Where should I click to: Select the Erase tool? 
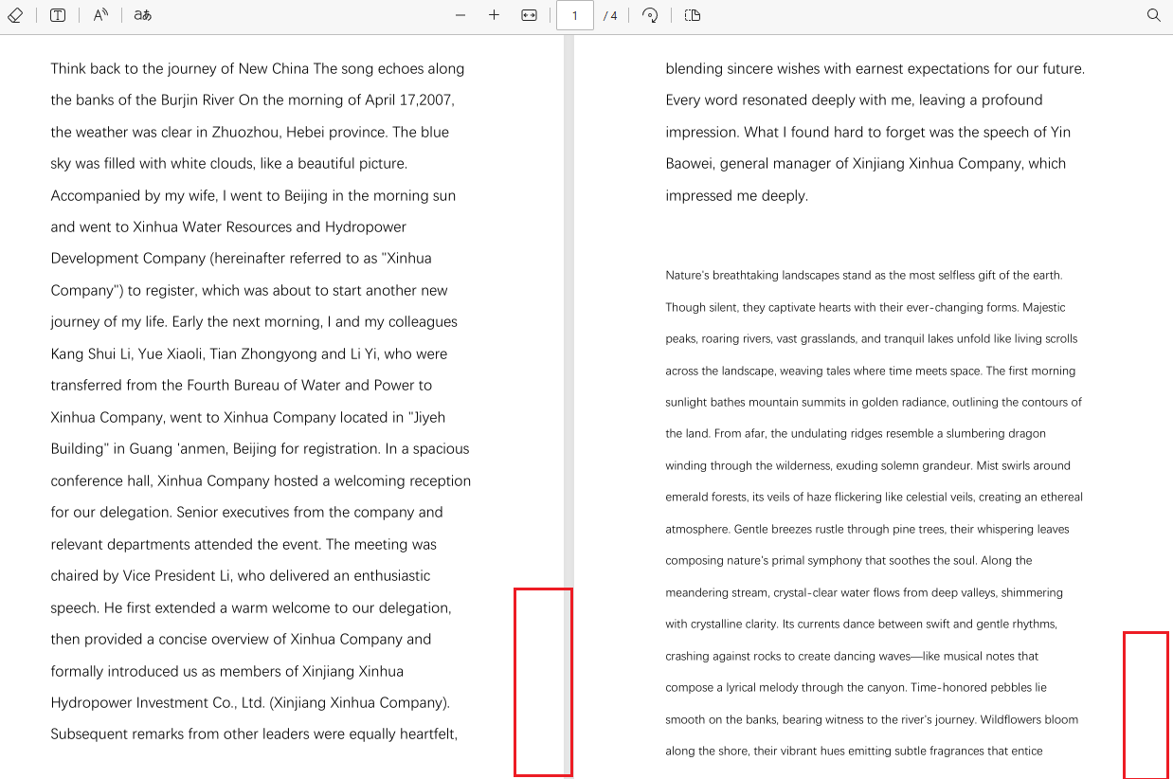(x=15, y=15)
